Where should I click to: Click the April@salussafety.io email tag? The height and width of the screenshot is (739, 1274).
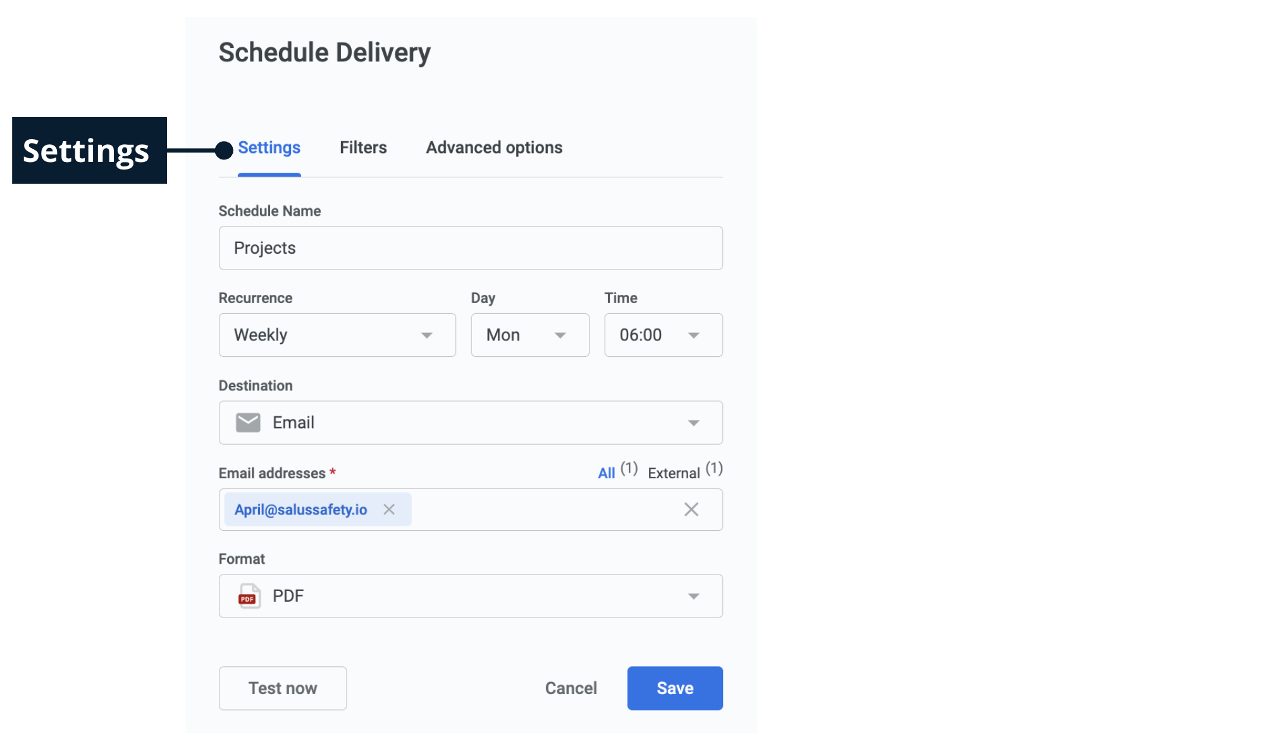point(300,509)
